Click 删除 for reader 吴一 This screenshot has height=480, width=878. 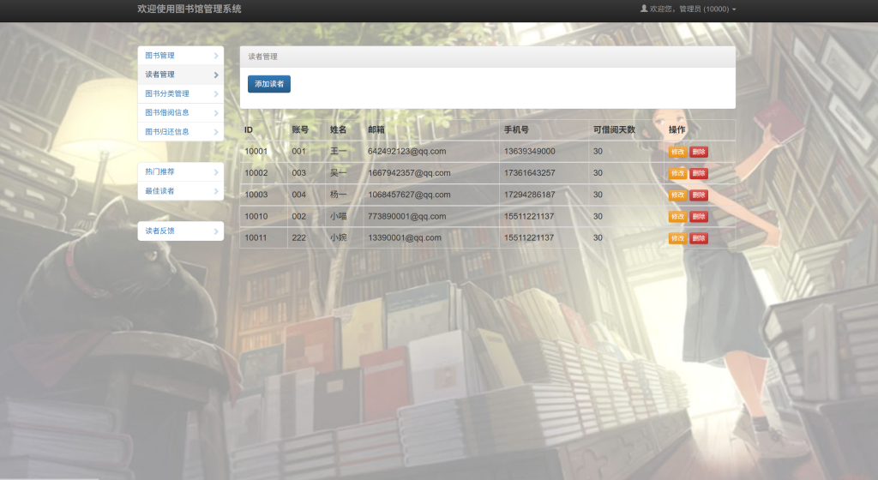coord(699,173)
